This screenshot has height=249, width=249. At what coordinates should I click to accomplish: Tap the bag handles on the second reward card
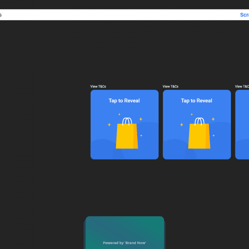coord(199,121)
